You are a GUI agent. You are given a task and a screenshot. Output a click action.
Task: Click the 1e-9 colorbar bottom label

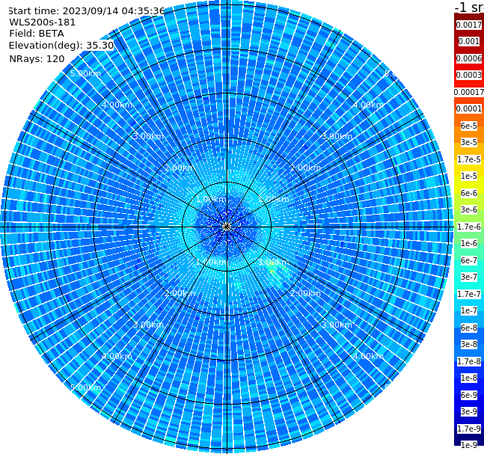(x=469, y=445)
